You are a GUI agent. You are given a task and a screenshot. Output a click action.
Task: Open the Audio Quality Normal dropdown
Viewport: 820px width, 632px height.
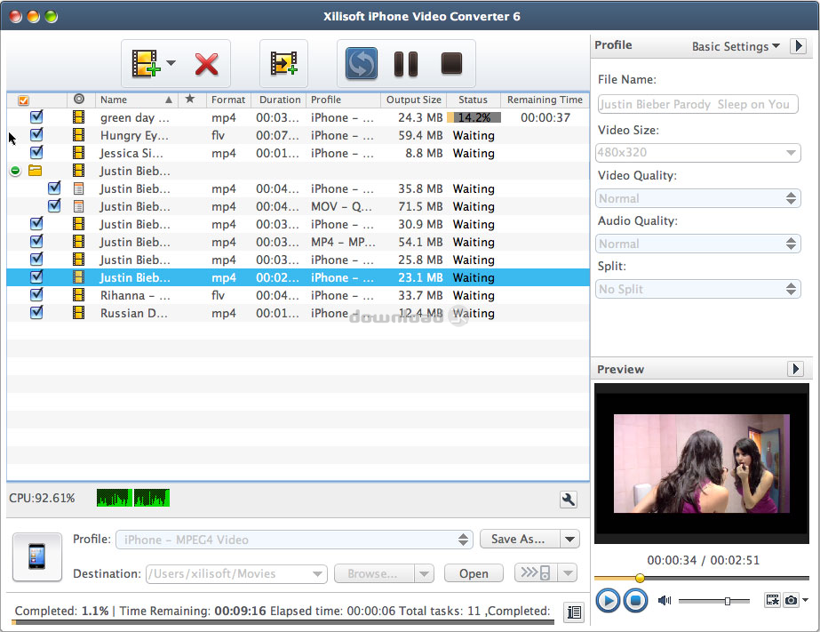(x=698, y=244)
